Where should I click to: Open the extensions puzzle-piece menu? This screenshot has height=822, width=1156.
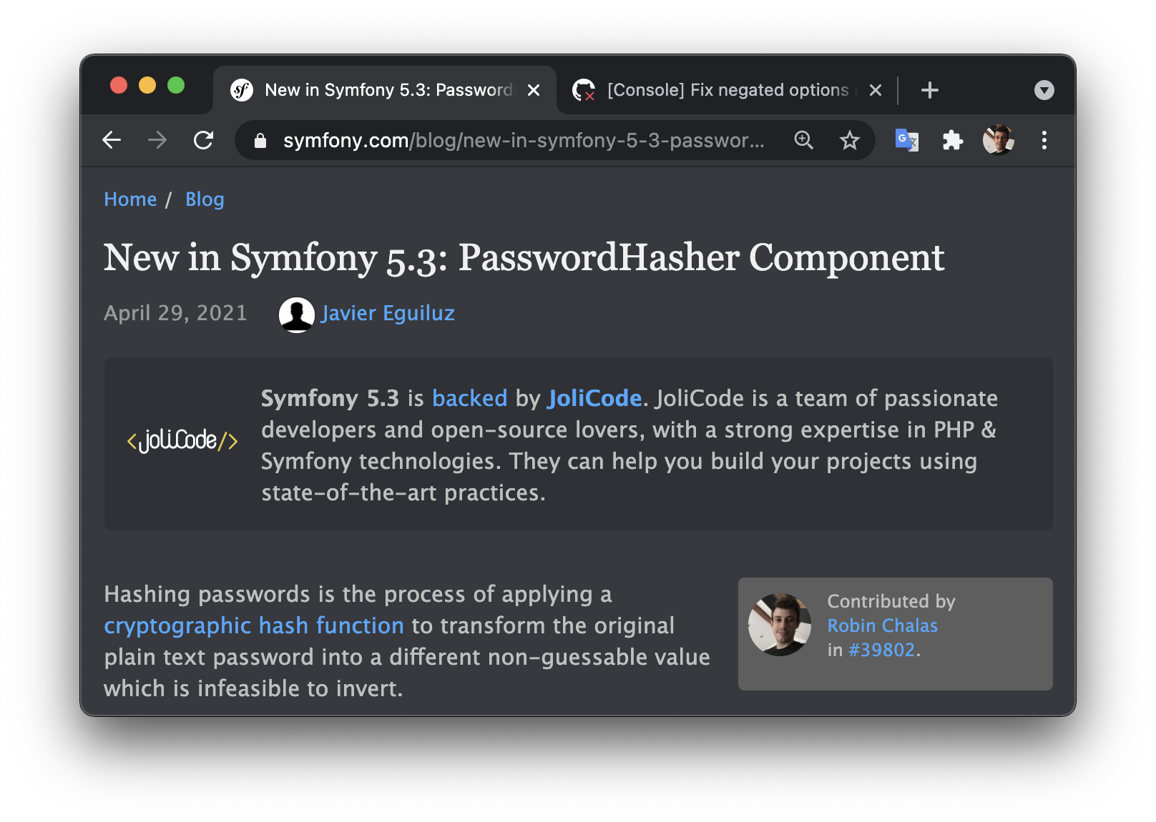click(x=953, y=140)
